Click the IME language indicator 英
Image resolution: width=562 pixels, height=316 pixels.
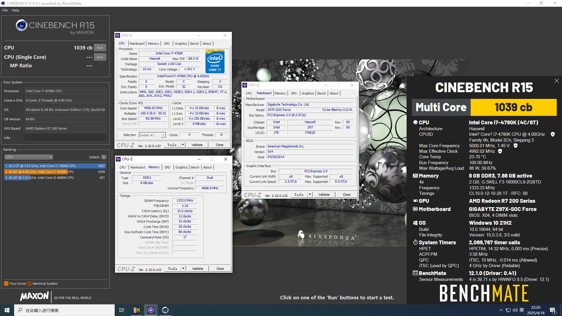pyautogui.click(x=522, y=310)
